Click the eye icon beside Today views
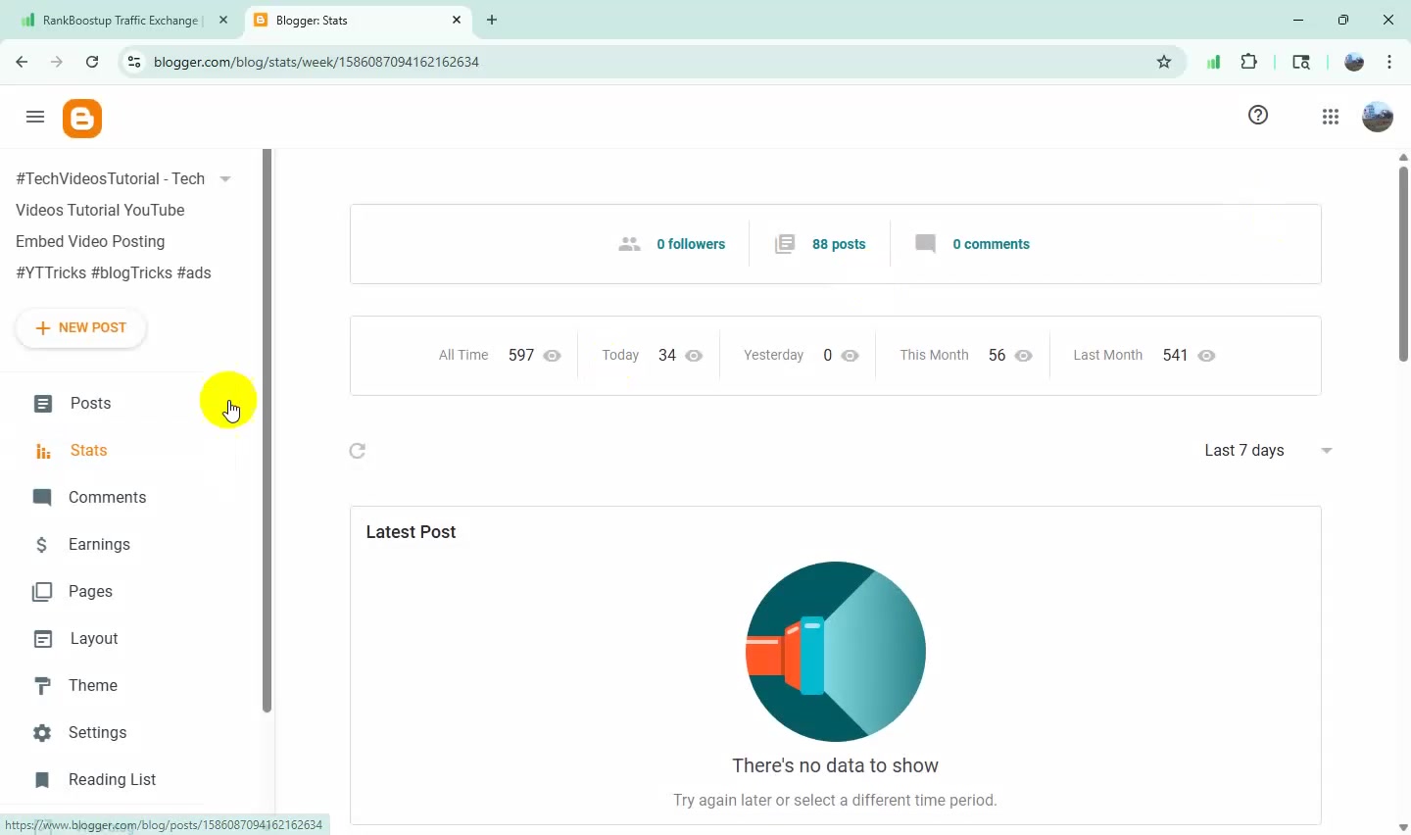Viewport: 1411px width, 835px height. [x=695, y=356]
